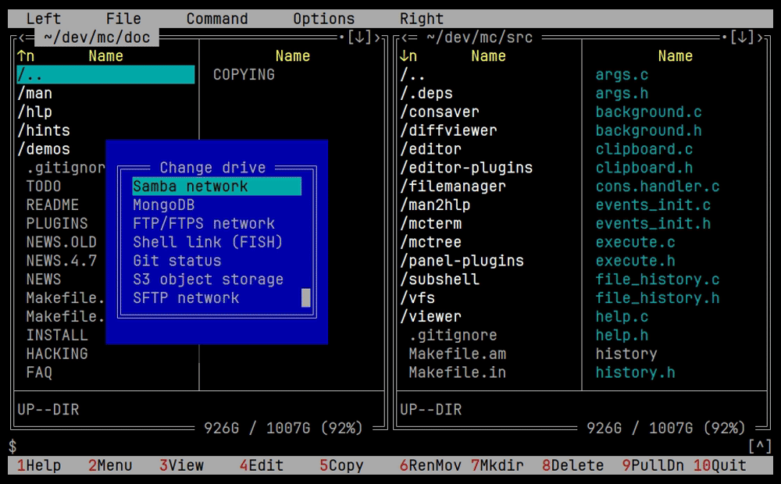Select the FAQ file
Screen dimensions: 781x484
click(39, 372)
